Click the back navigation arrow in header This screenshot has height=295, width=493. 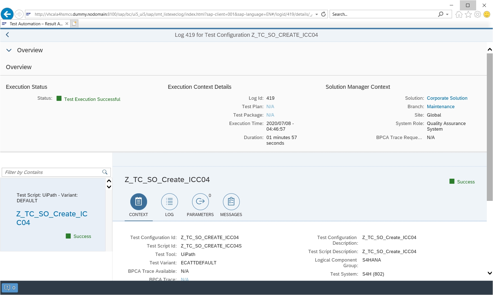click(x=8, y=35)
